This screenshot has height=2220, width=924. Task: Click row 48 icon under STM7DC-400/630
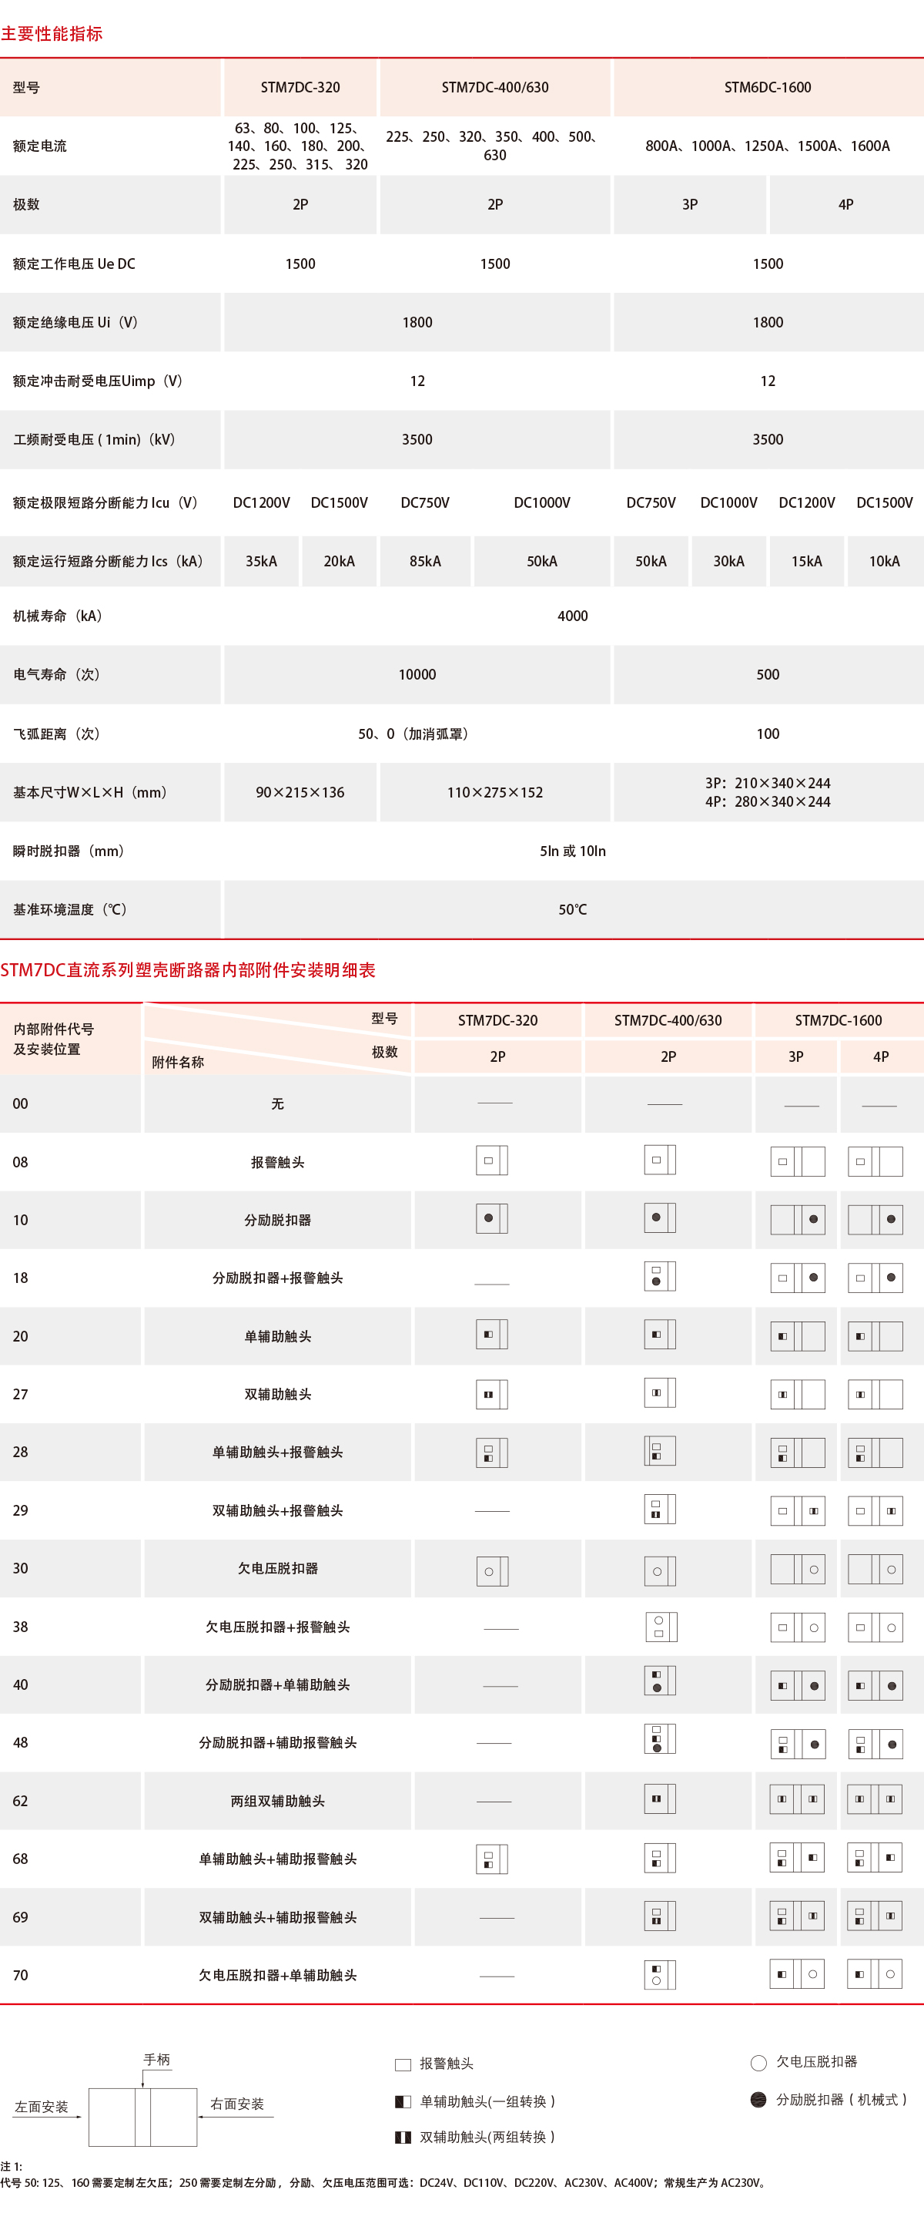(660, 1739)
